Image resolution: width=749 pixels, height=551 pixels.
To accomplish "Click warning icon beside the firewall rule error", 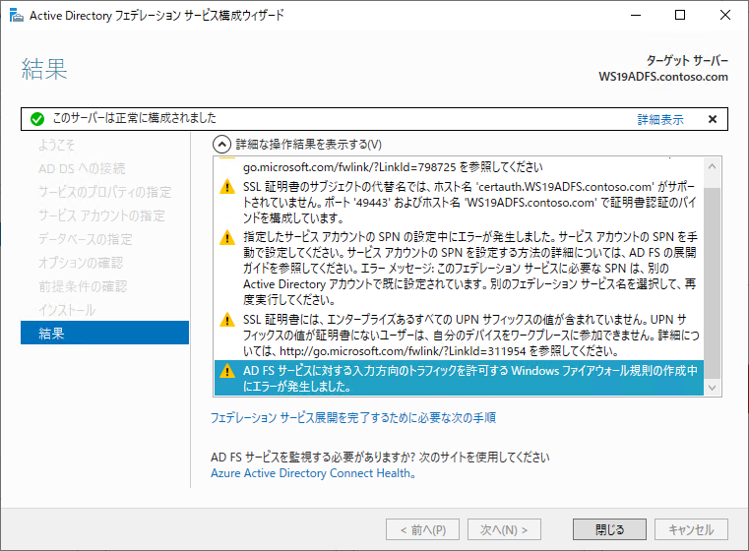I will click(227, 371).
